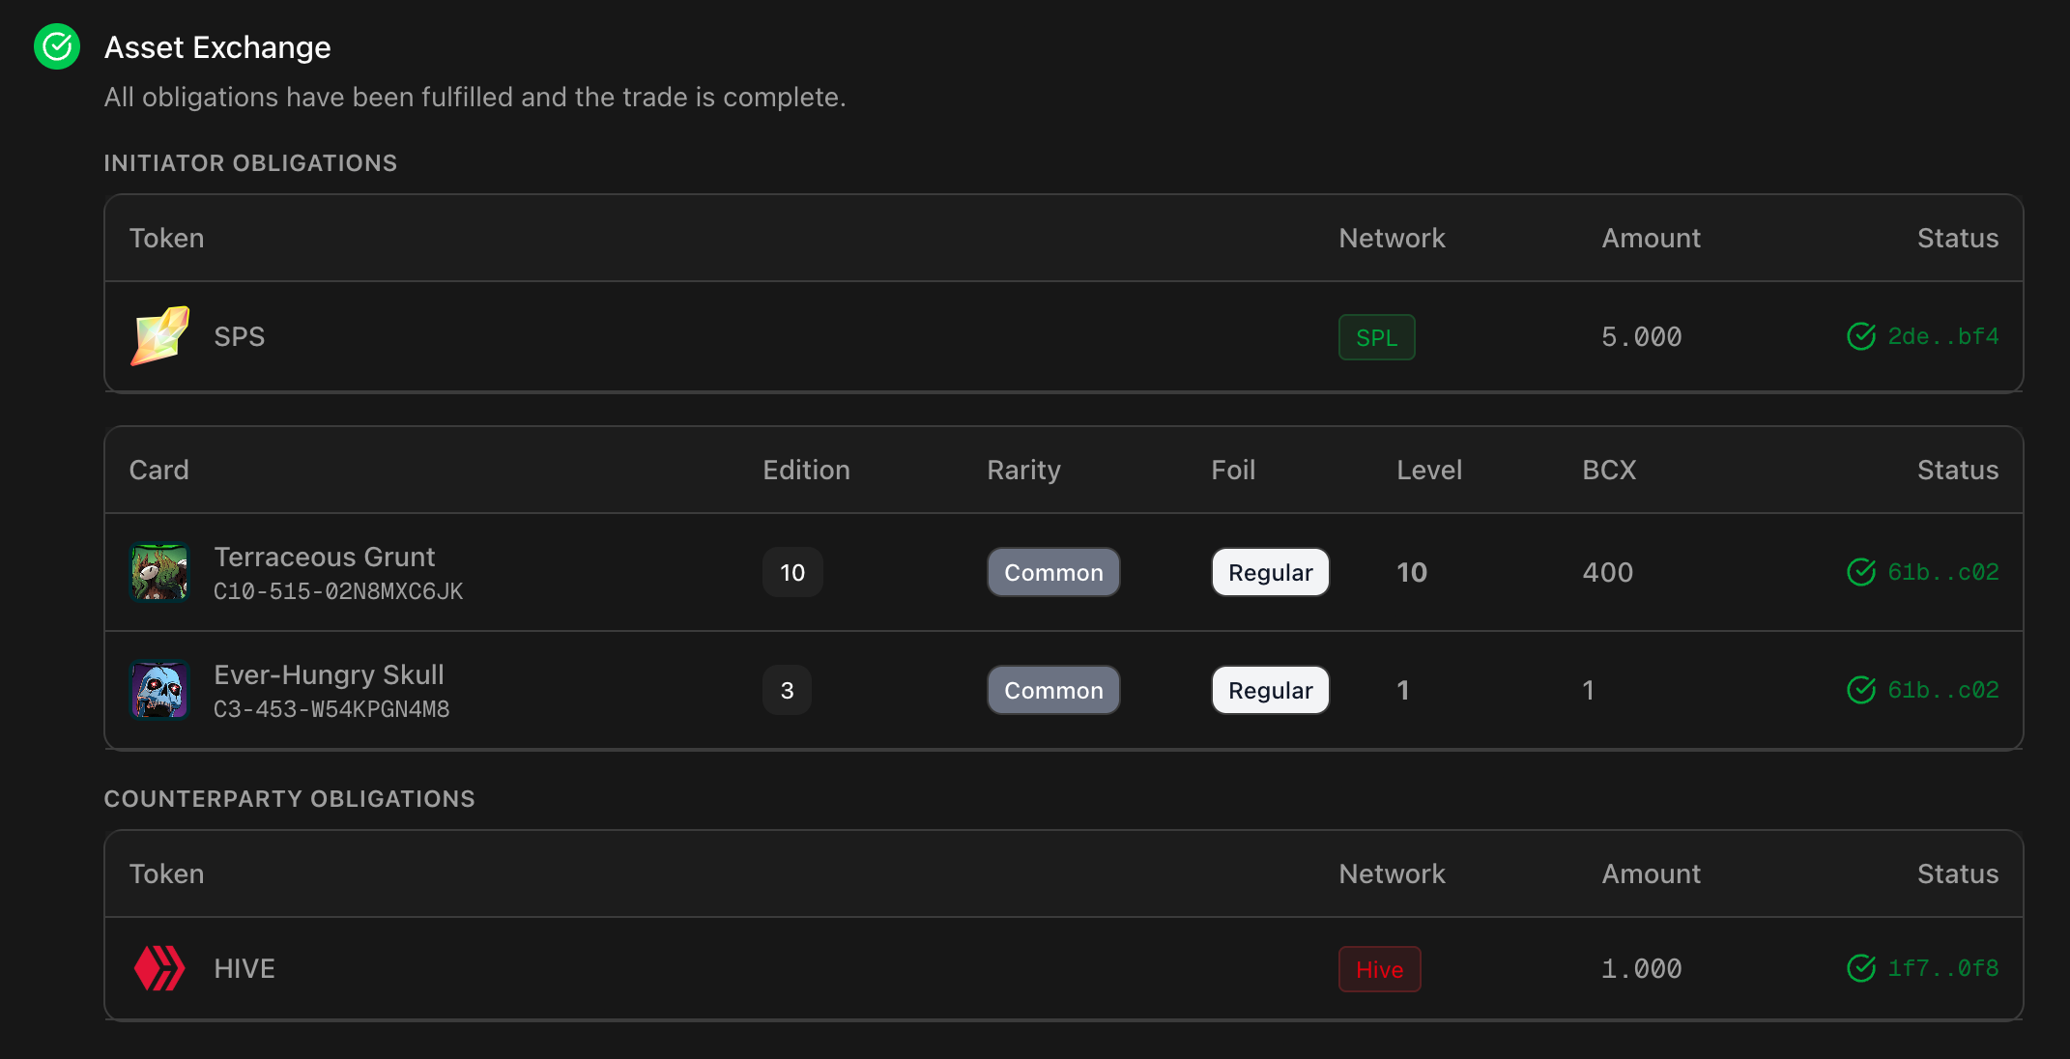Click Regular foil badge for Ever-Hungry Skull
The image size is (2070, 1059).
click(x=1270, y=690)
